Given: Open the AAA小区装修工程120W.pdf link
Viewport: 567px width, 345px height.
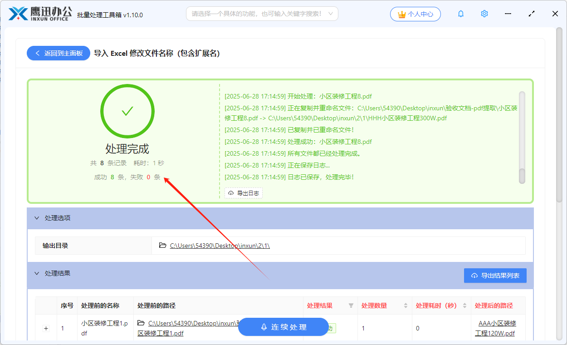Looking at the screenshot, I should click(x=497, y=328).
